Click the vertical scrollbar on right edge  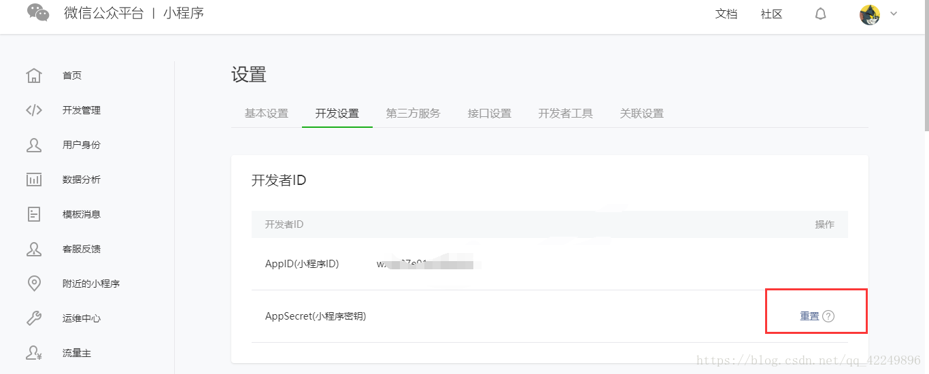click(x=925, y=68)
